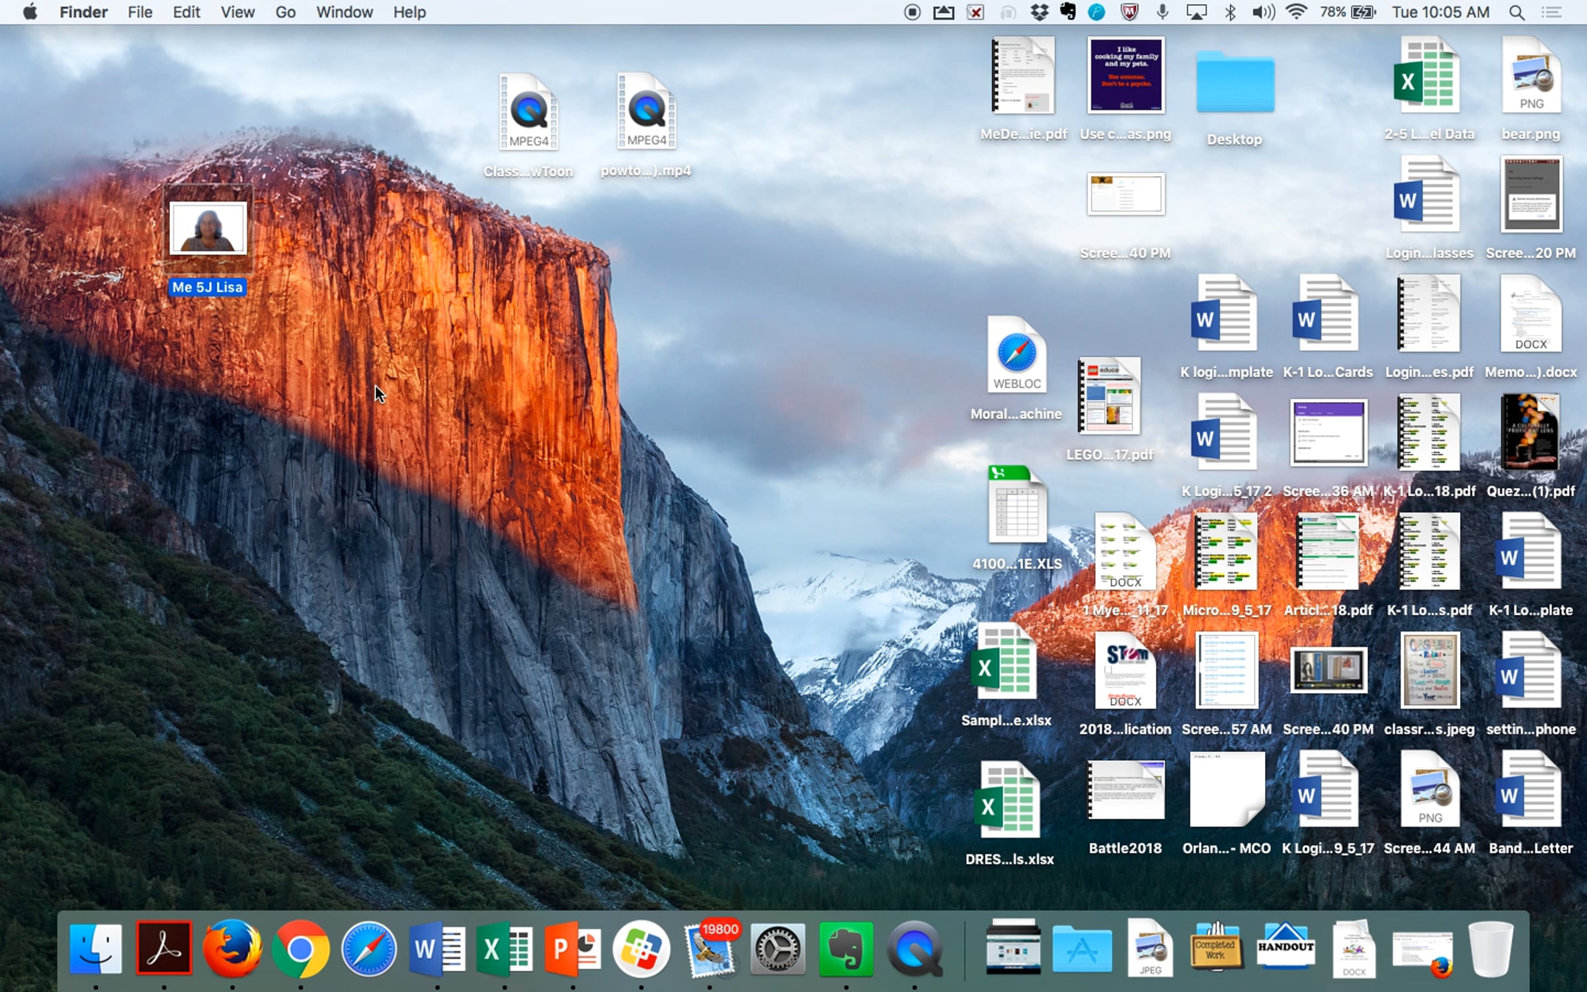Open the AirPlay display menu
This screenshot has height=992, width=1587.
1196,12
